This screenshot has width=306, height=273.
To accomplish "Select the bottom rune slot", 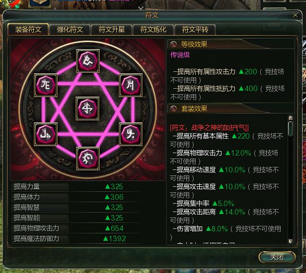I will tap(88, 159).
